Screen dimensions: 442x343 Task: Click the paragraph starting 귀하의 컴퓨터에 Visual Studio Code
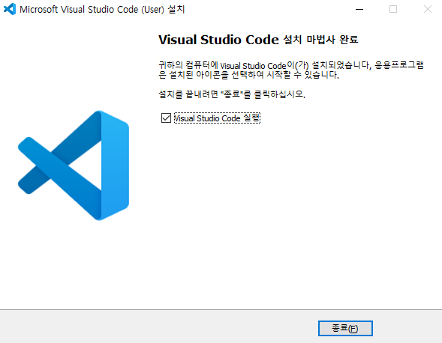point(291,70)
